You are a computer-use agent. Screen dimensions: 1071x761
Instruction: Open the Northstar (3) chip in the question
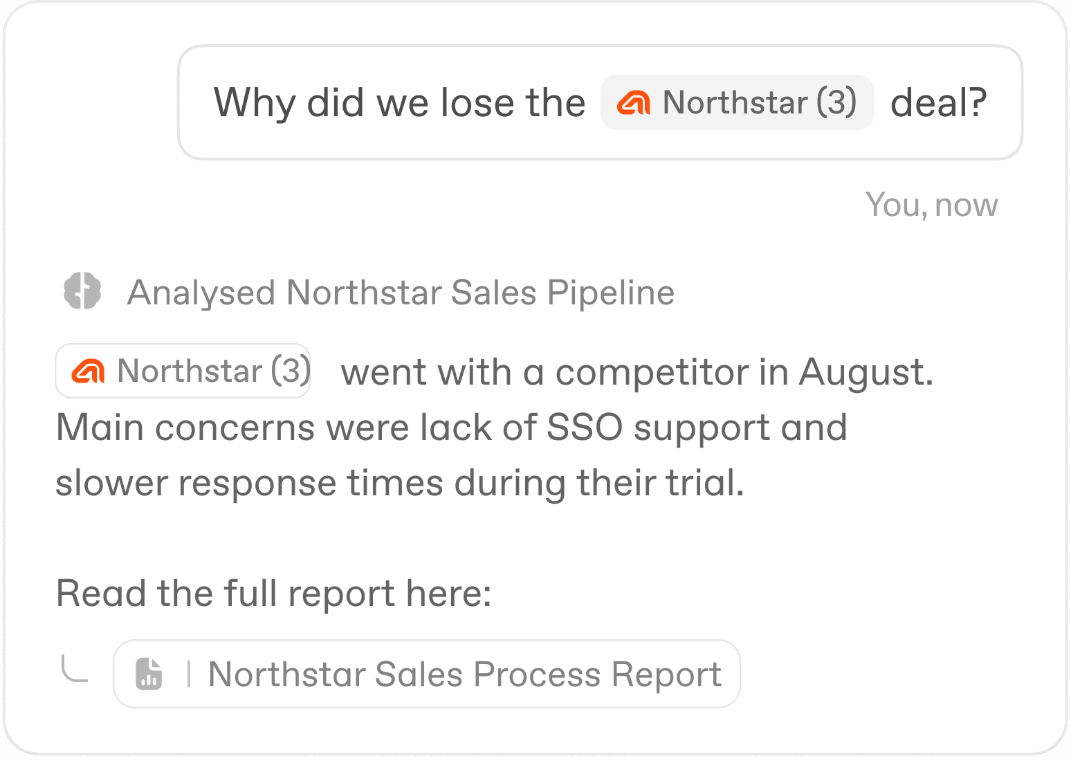tap(737, 102)
